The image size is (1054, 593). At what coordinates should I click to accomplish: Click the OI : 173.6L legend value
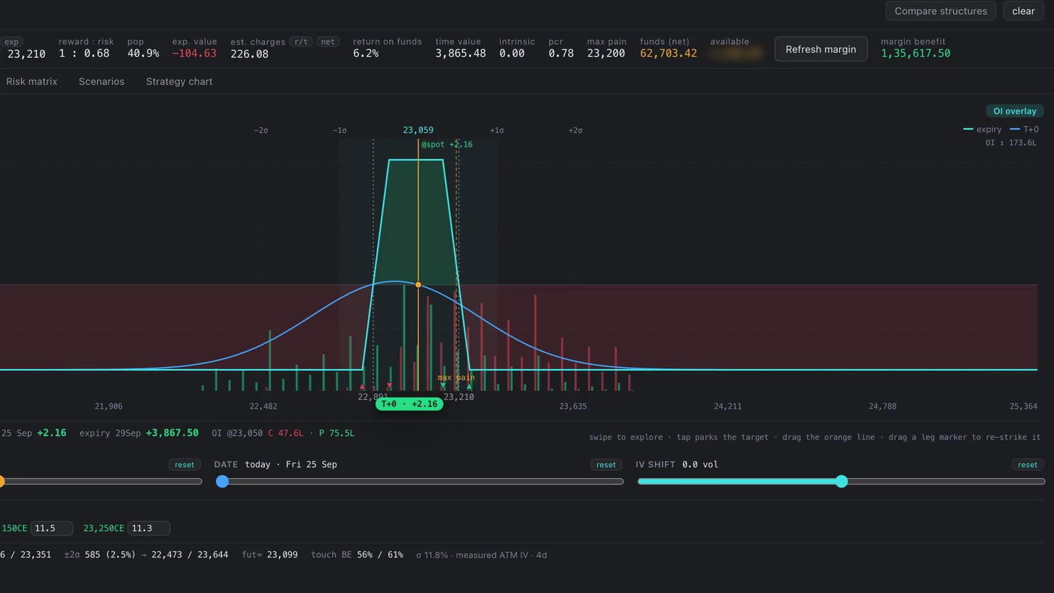tap(1011, 142)
